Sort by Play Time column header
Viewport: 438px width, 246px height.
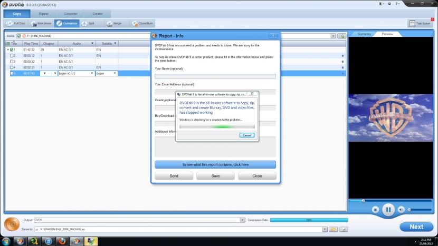[x=31, y=44]
